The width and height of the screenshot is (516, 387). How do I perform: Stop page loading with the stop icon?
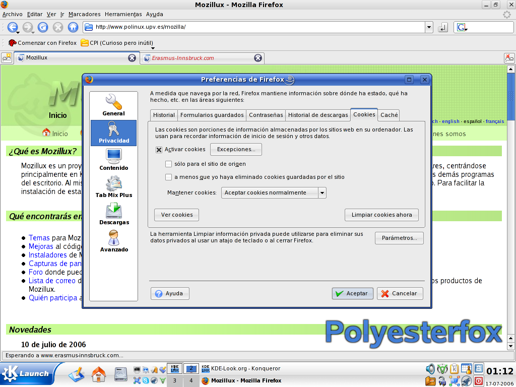[58, 27]
